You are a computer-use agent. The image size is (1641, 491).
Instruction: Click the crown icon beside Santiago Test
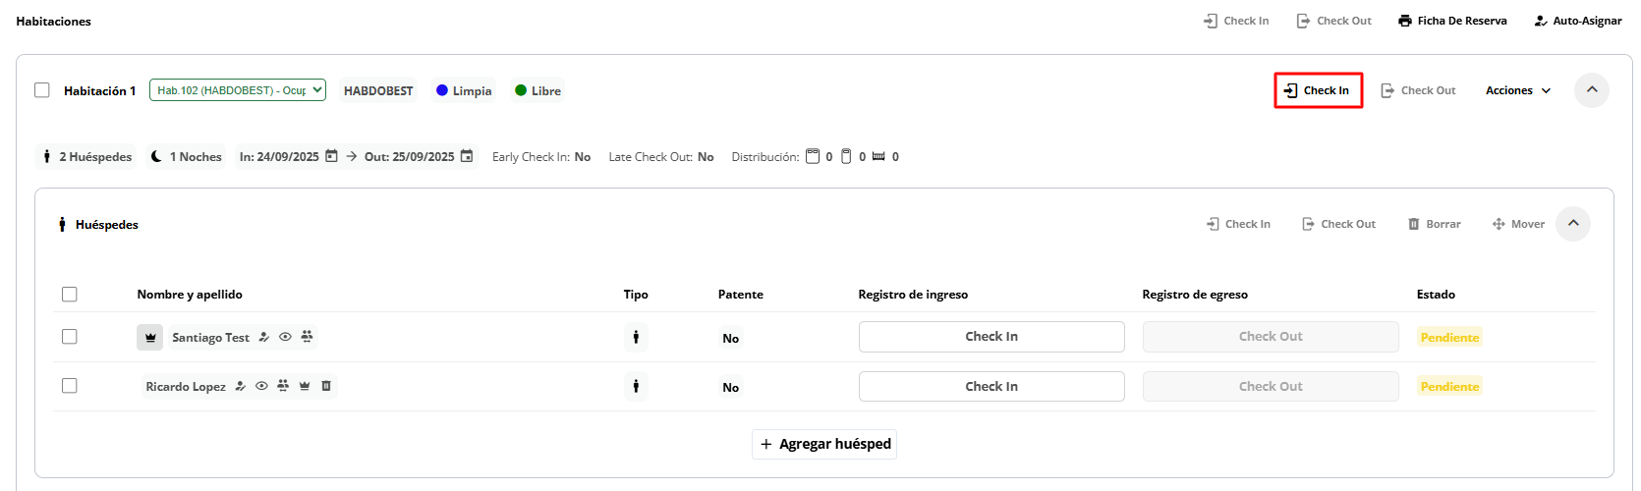(150, 337)
